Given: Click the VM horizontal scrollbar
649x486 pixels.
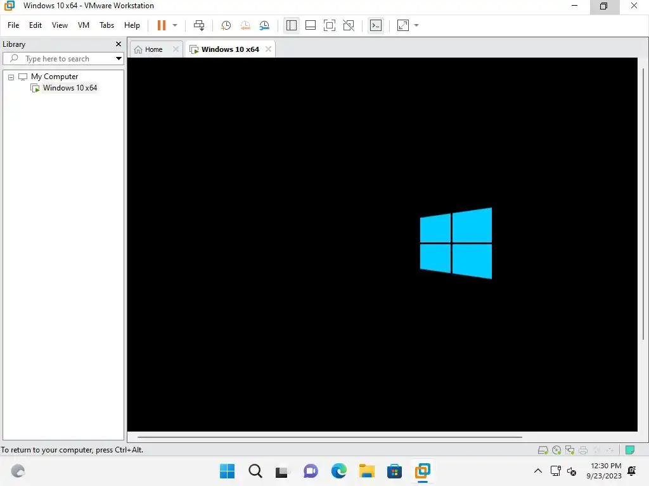Looking at the screenshot, I should point(330,437).
